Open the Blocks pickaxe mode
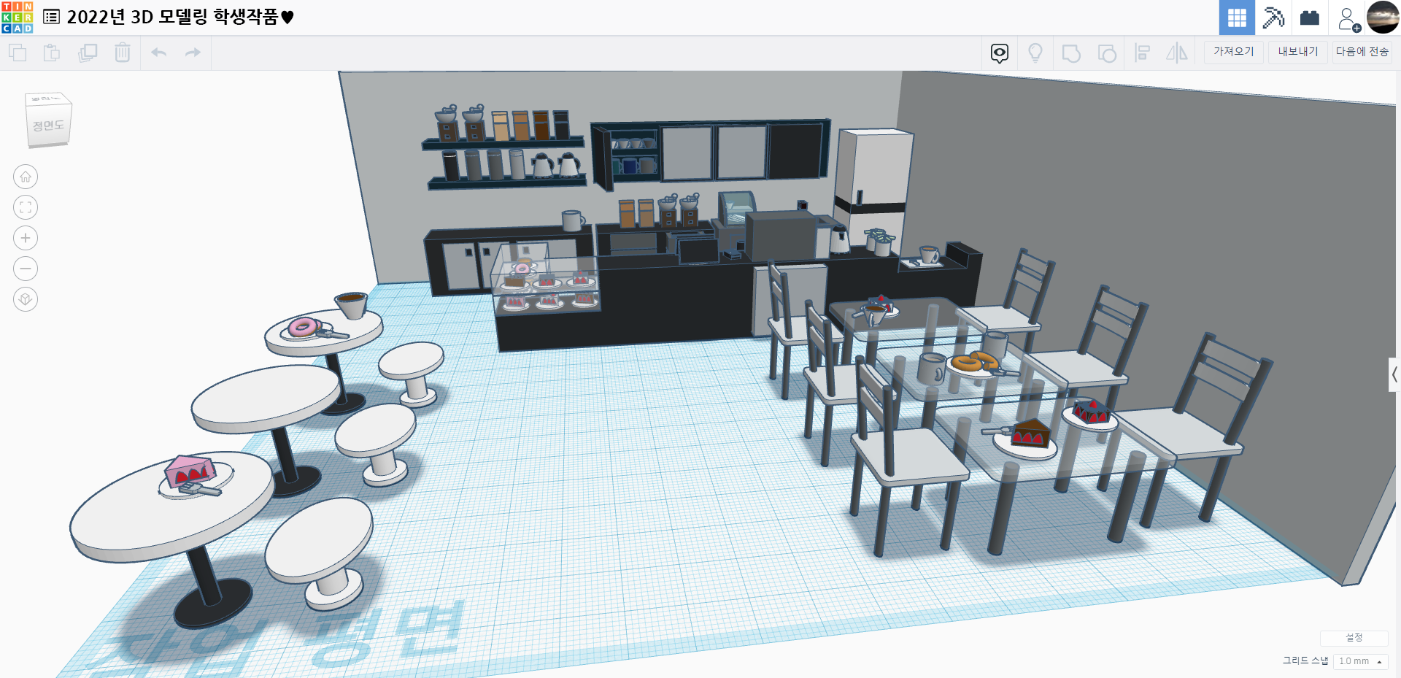Image resolution: width=1401 pixels, height=678 pixels. (1273, 18)
